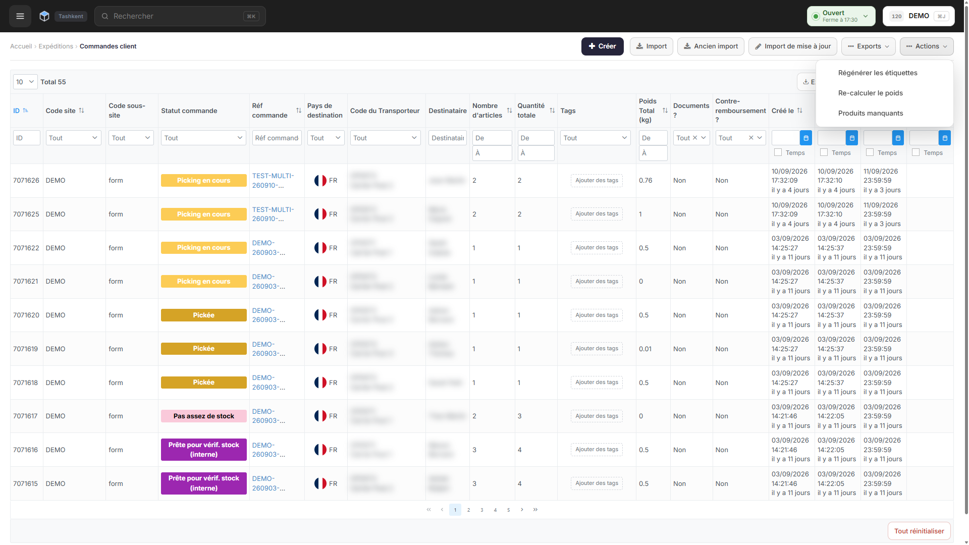Viewport: 969px width, 545px height.
Task: Open the Pays de destination filter dropdown
Action: pos(326,138)
